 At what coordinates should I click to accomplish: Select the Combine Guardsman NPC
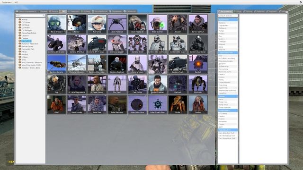pyautogui.click(x=198, y=44)
